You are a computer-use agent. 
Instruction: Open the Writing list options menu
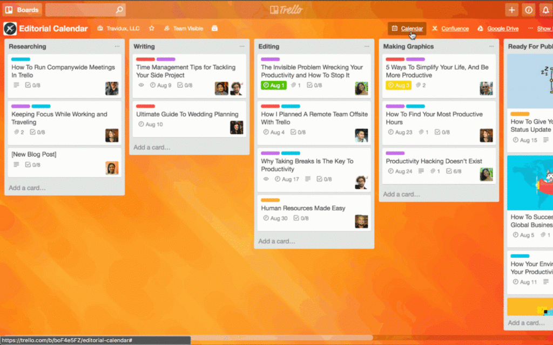(242, 46)
